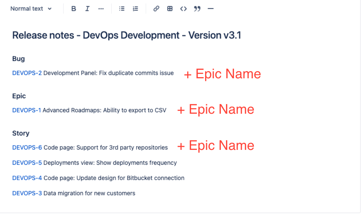
Task: Click text 'Data migration for new customers'
Action: click(89, 193)
